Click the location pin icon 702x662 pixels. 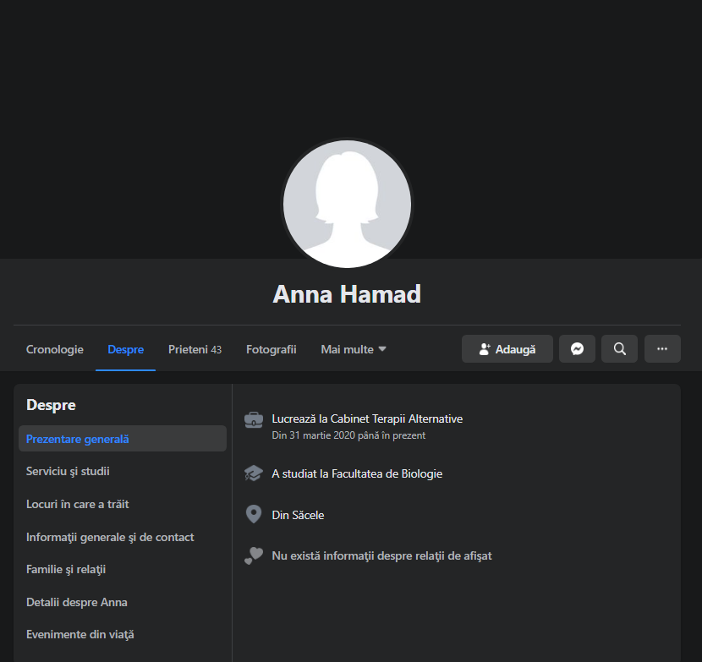click(x=254, y=514)
